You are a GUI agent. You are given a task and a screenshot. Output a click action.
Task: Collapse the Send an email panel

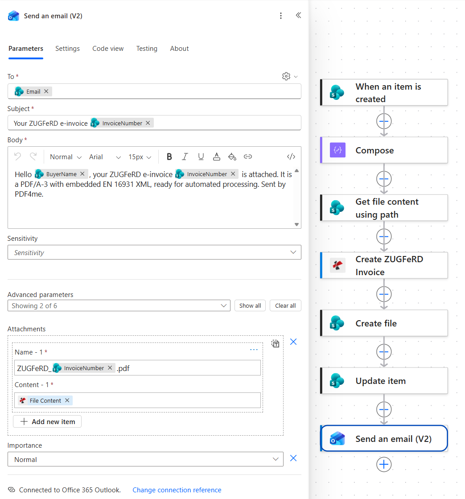[298, 15]
